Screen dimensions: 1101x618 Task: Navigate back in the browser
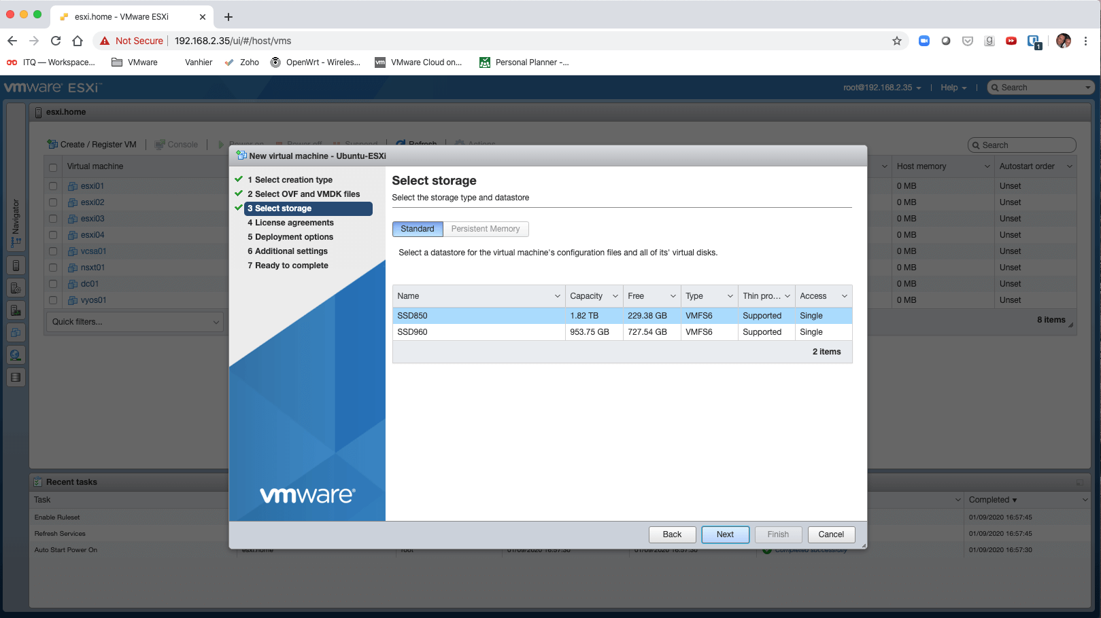click(x=12, y=41)
